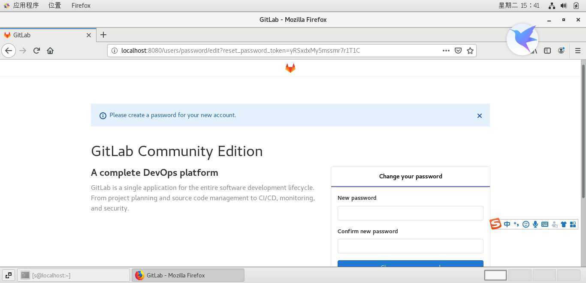Reload the current GitLab page
586x283 pixels.
tap(36, 51)
